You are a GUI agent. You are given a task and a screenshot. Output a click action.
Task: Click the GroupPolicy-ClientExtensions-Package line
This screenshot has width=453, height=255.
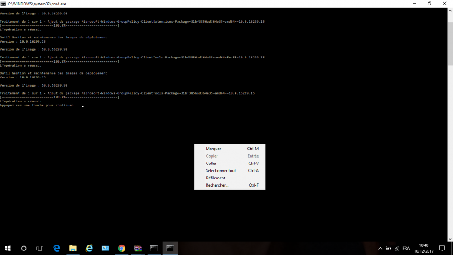click(132, 22)
